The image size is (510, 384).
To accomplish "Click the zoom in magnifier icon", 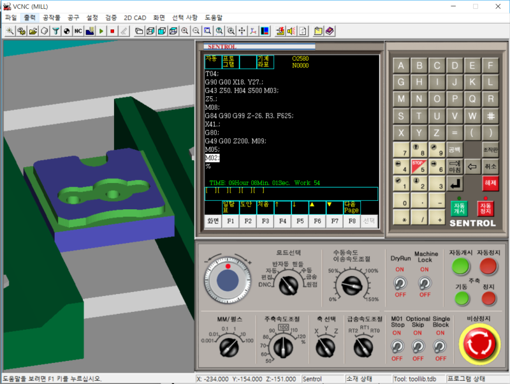I will [184, 31].
